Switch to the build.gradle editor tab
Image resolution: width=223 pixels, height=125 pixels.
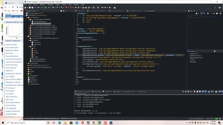151,11
